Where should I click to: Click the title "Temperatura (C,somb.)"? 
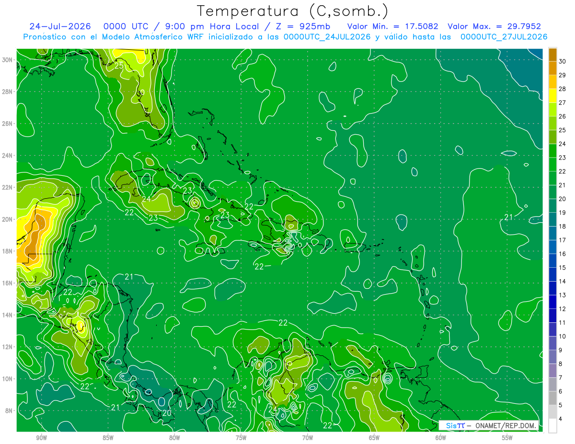click(x=292, y=11)
